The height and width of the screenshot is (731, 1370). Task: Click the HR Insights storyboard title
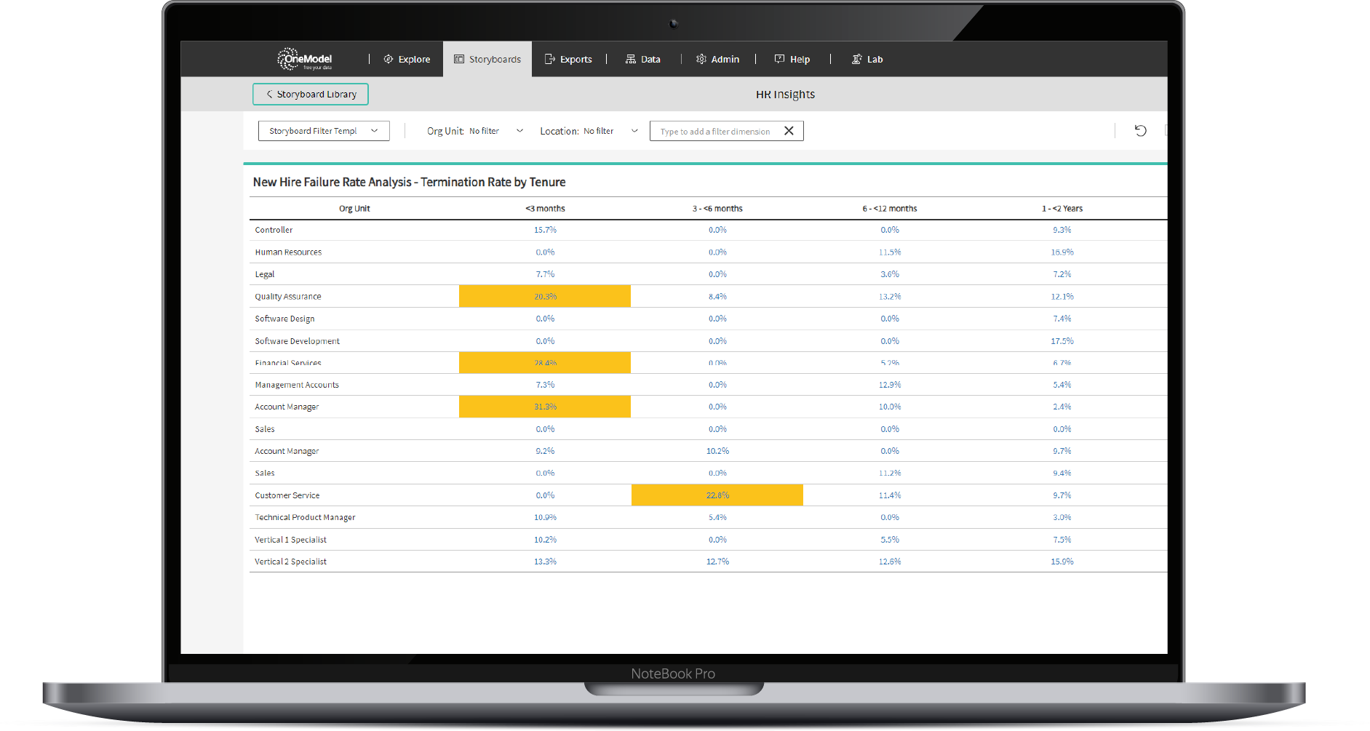pos(785,95)
